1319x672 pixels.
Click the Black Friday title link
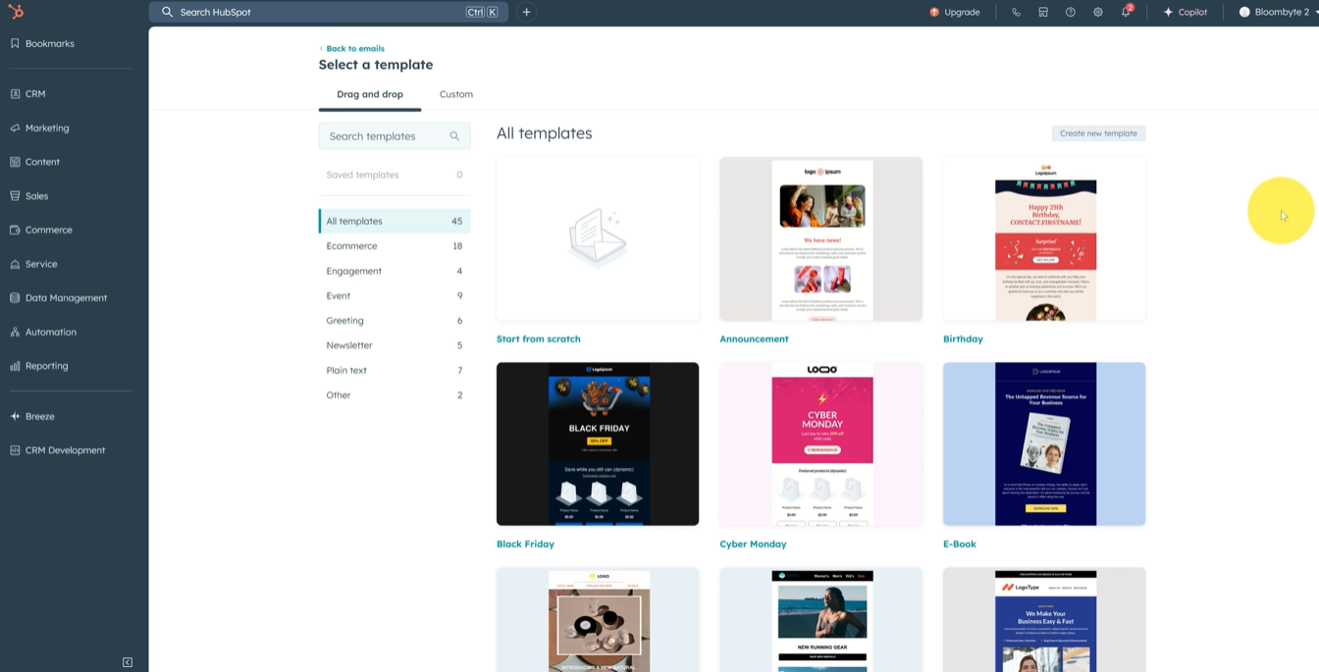525,543
